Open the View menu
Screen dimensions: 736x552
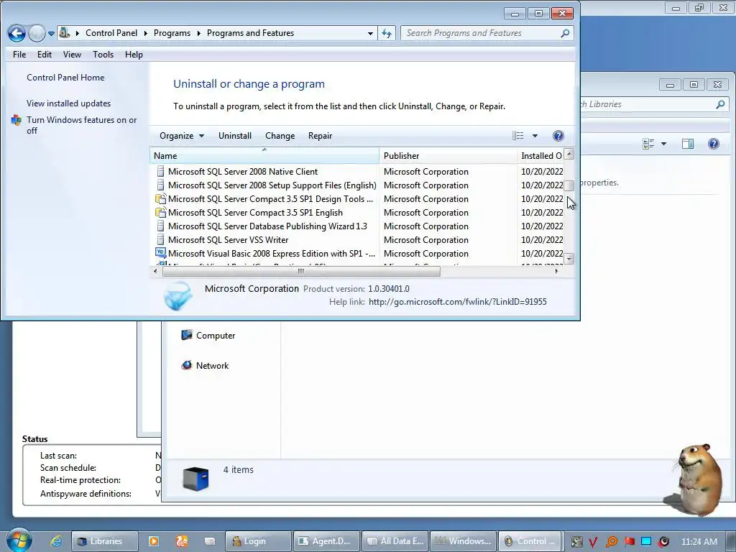click(x=72, y=55)
